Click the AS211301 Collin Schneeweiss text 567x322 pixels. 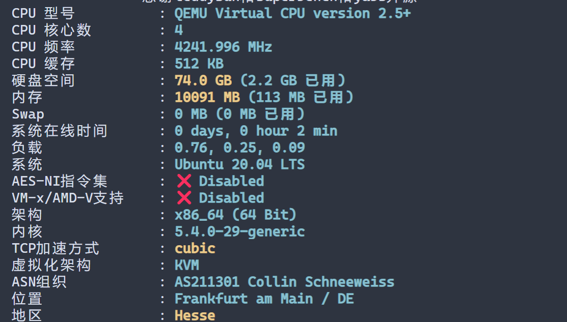(285, 282)
